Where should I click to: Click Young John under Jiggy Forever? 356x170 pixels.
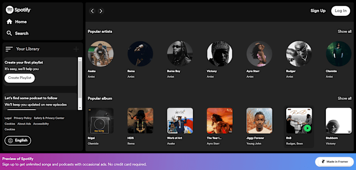click(x=254, y=143)
